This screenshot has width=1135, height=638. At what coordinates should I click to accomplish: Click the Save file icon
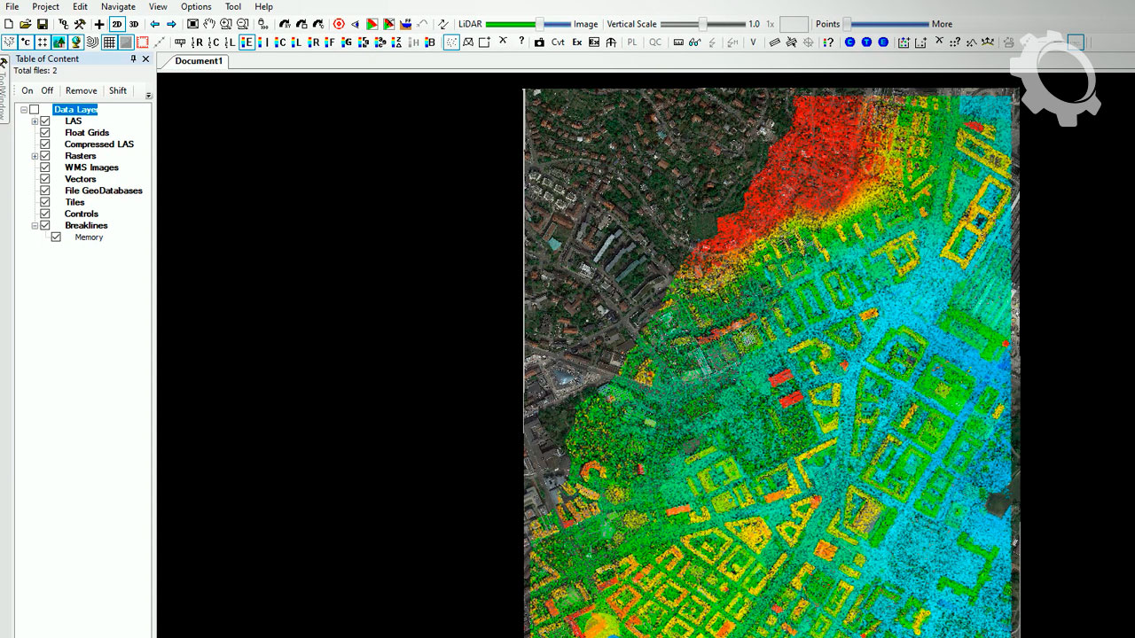42,25
